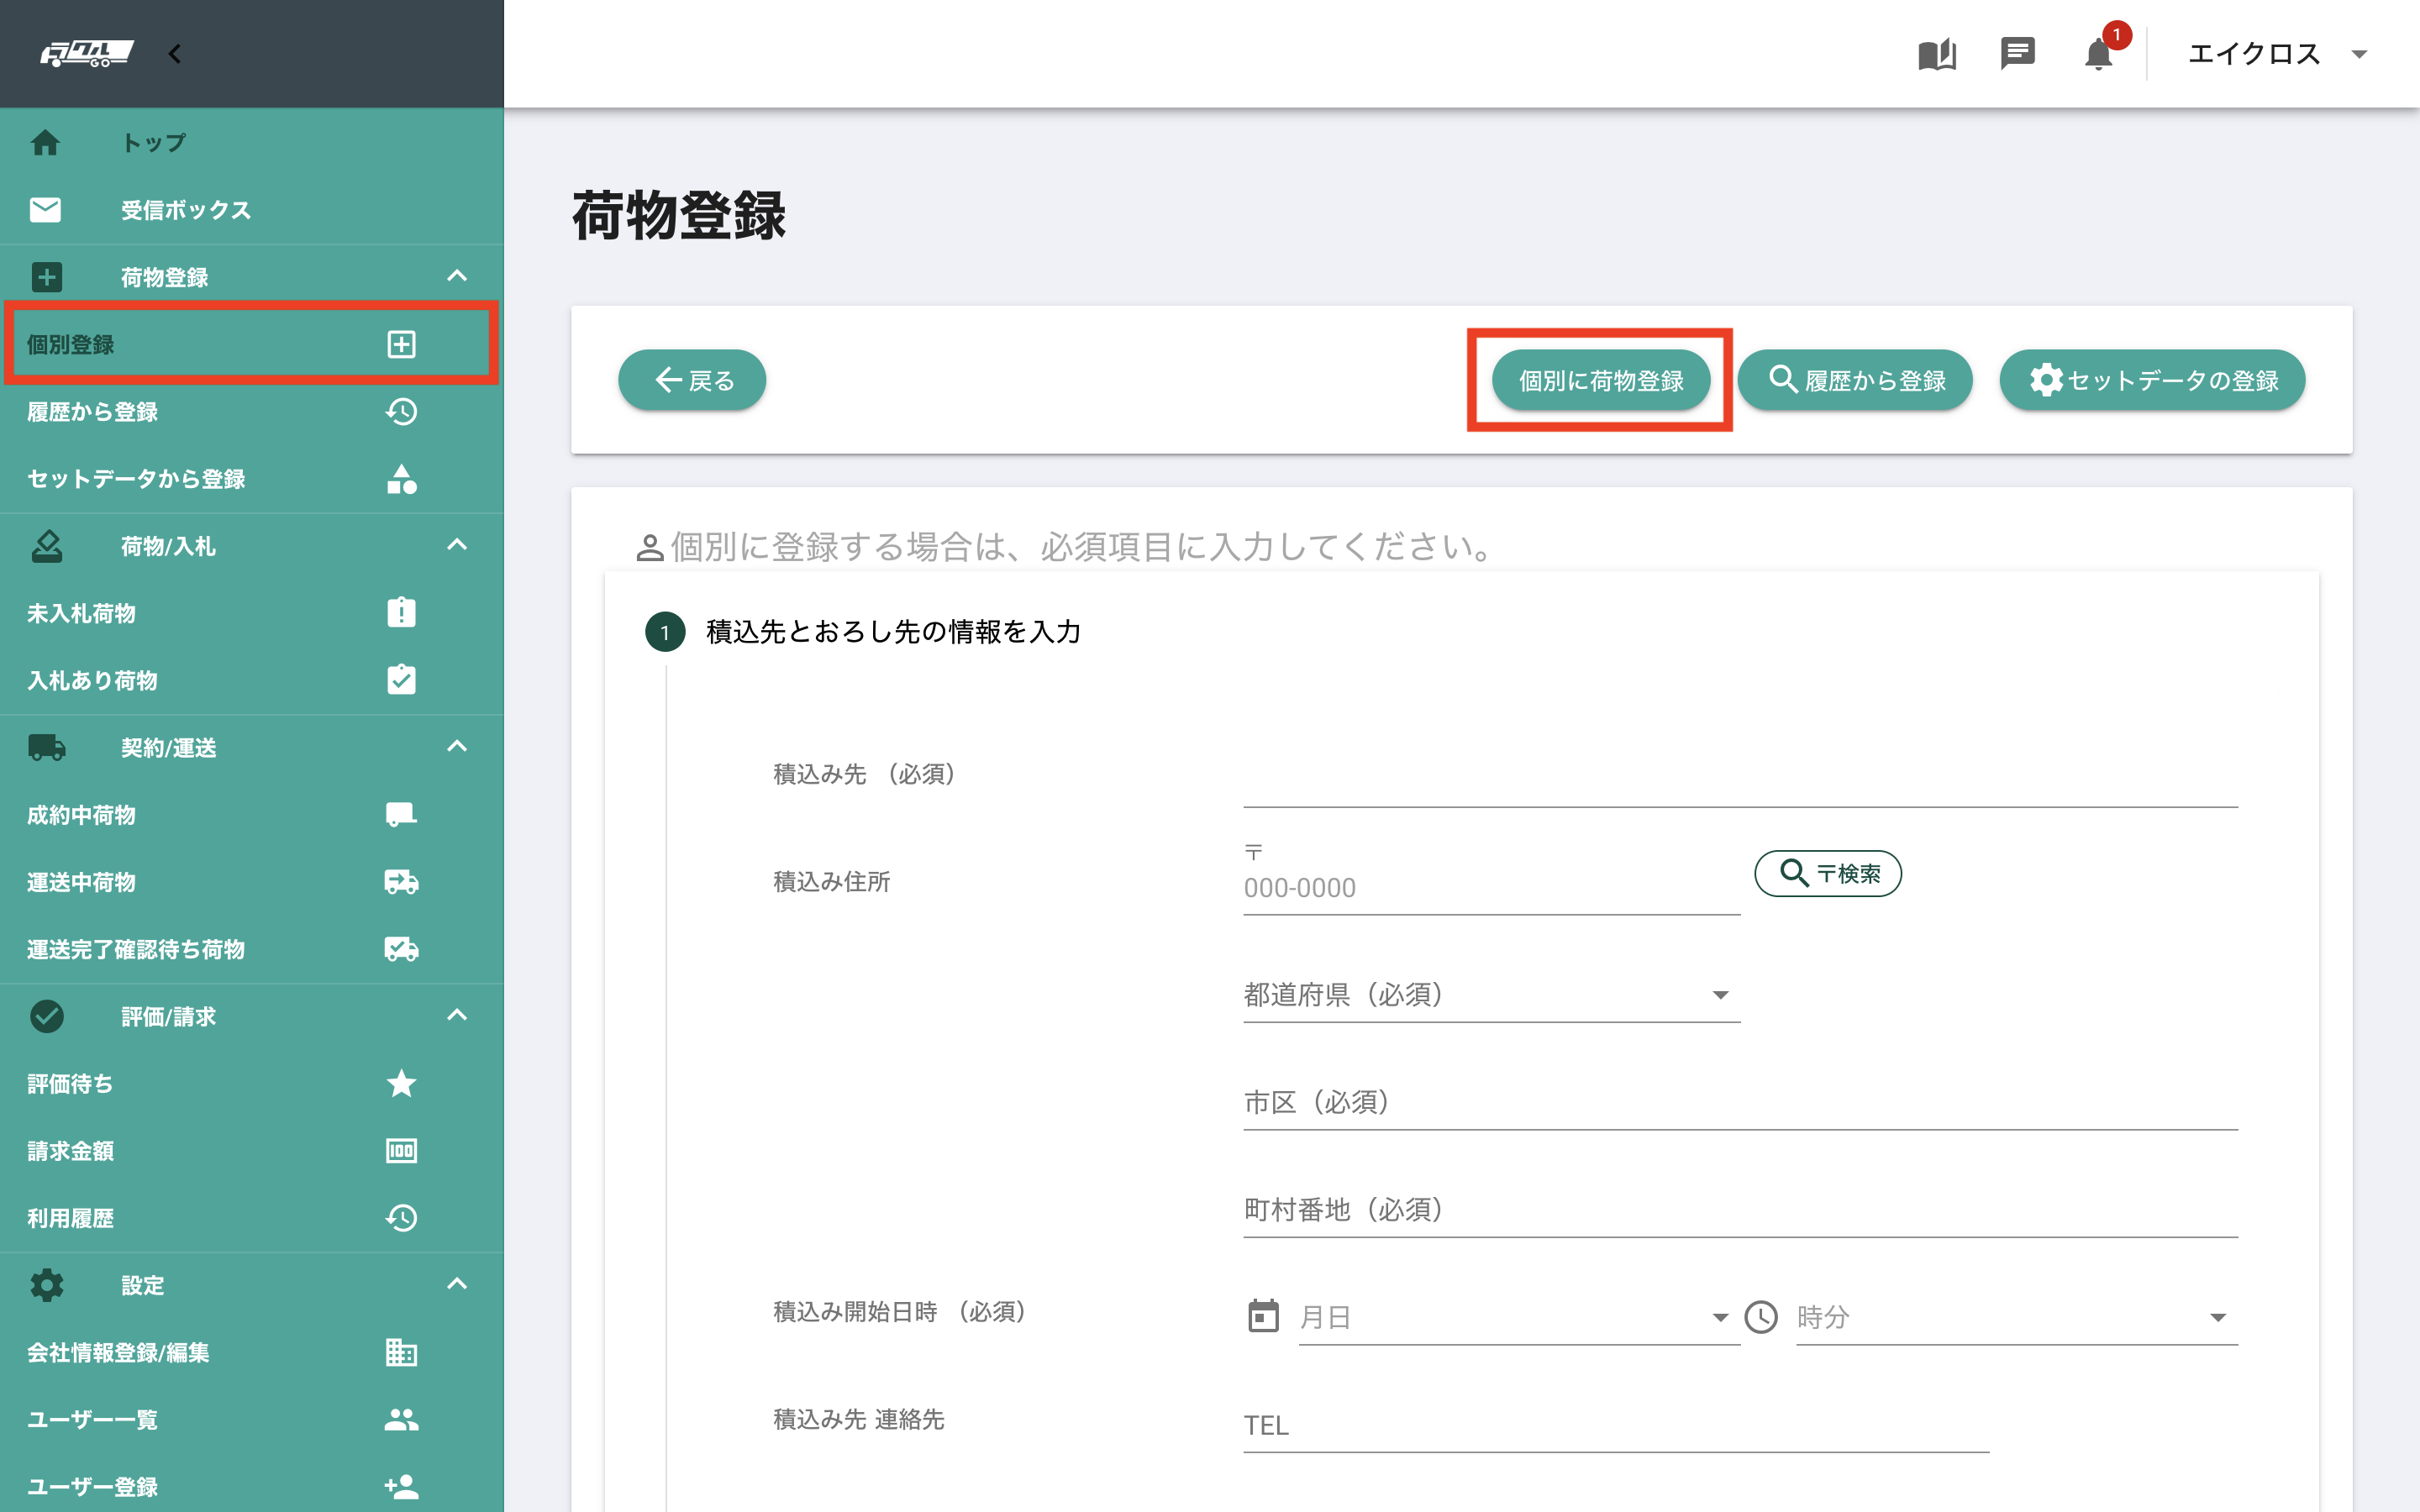
Task: Open ユーザー一覧 page
Action: tap(252, 1420)
